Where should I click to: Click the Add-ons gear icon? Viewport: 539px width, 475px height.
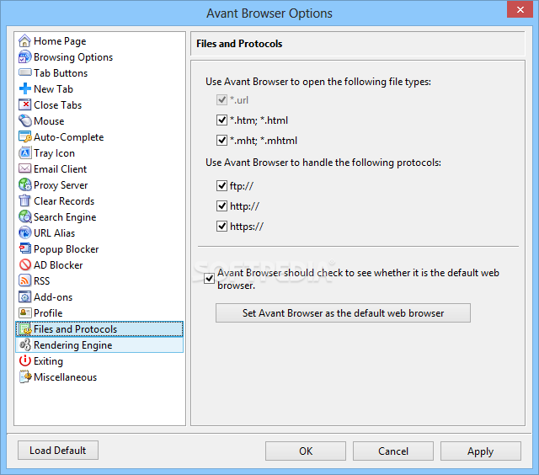click(x=24, y=297)
